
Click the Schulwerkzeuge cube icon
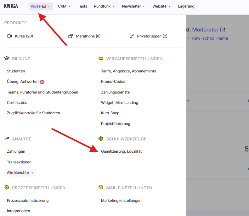pyautogui.click(x=101, y=139)
